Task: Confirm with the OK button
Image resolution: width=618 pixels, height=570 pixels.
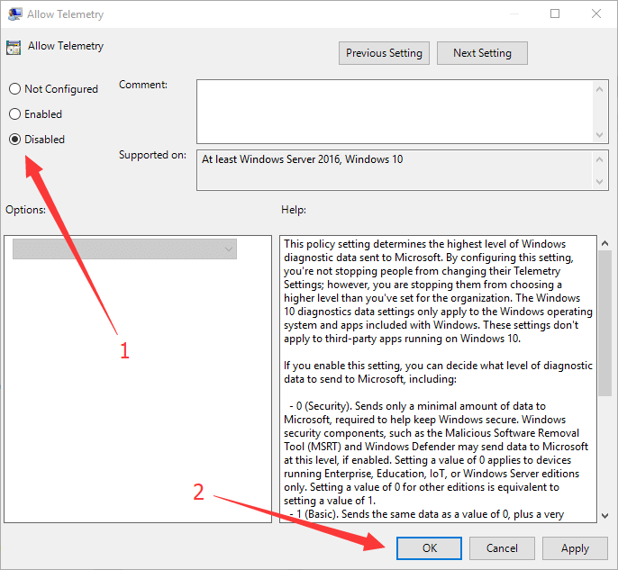Action: pos(429,547)
